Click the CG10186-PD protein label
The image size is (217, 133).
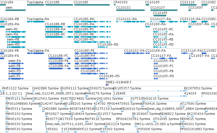(109, 76)
